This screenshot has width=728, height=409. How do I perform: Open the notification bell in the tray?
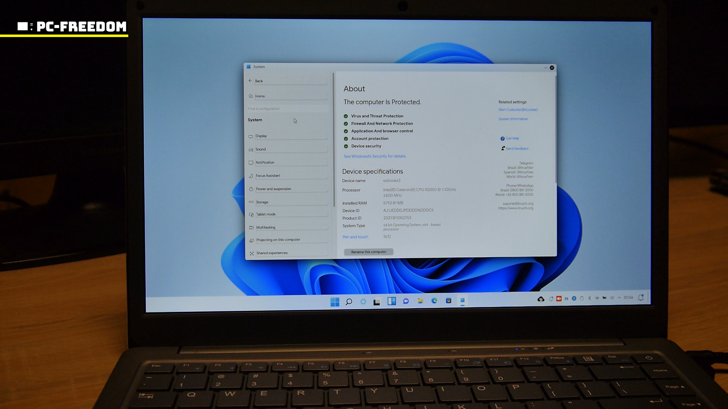click(x=641, y=298)
